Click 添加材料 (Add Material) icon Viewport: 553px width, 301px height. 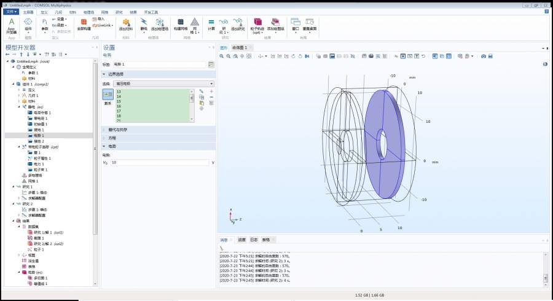tap(125, 25)
